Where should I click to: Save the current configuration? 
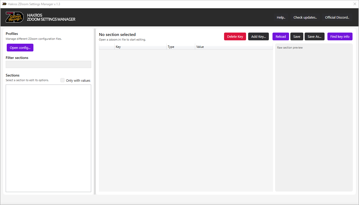(297, 36)
